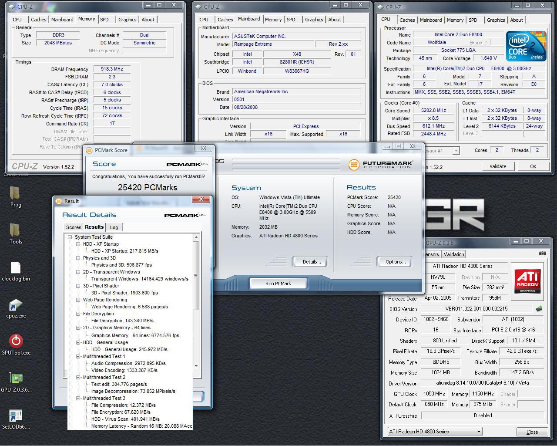Select Text edit: 304.776 pages/s row
This screenshot has width=557, height=446.
[119, 385]
